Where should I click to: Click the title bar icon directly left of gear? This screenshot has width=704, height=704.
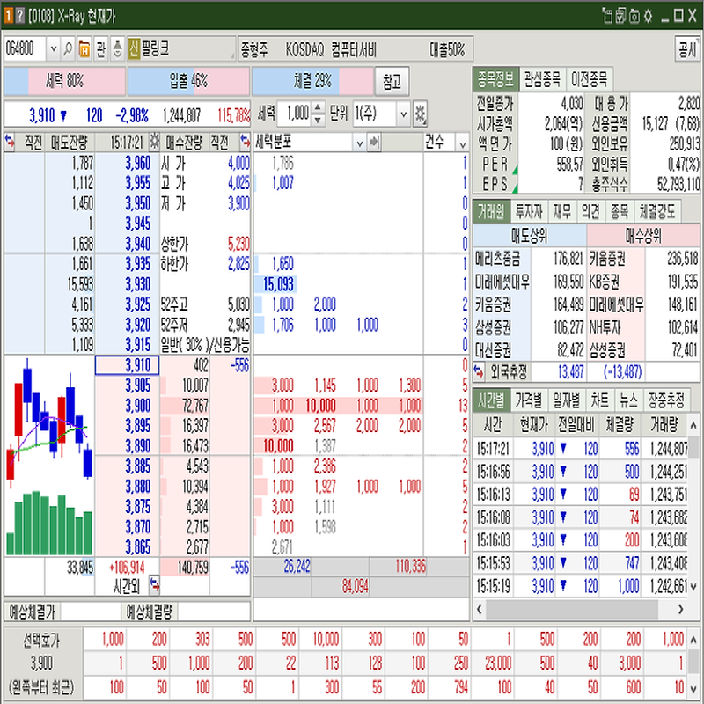[x=634, y=16]
